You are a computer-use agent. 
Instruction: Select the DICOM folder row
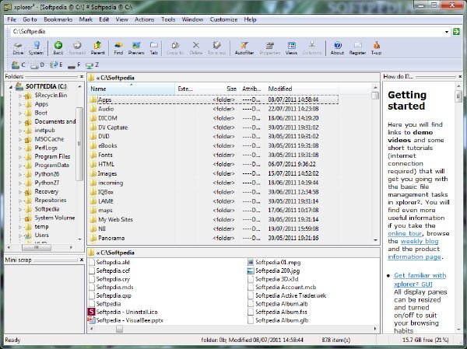click(213, 118)
